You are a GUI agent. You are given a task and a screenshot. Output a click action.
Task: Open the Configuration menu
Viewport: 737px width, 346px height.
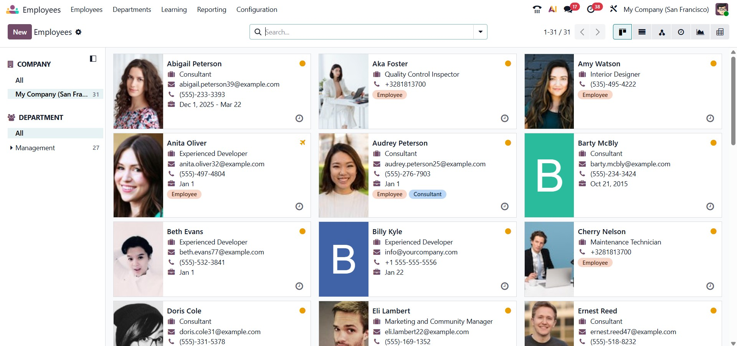pos(256,10)
